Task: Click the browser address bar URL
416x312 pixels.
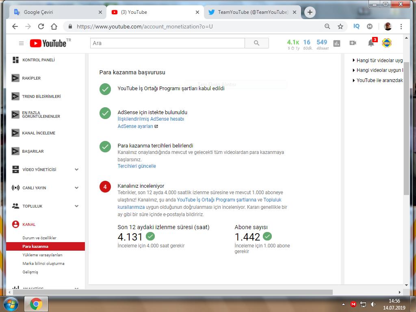Action: (145, 26)
